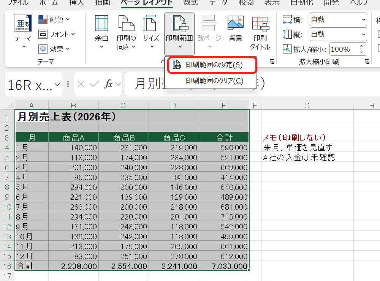Click the grand total cell 7,033,000
The height and width of the screenshot is (281, 380).
click(x=224, y=266)
